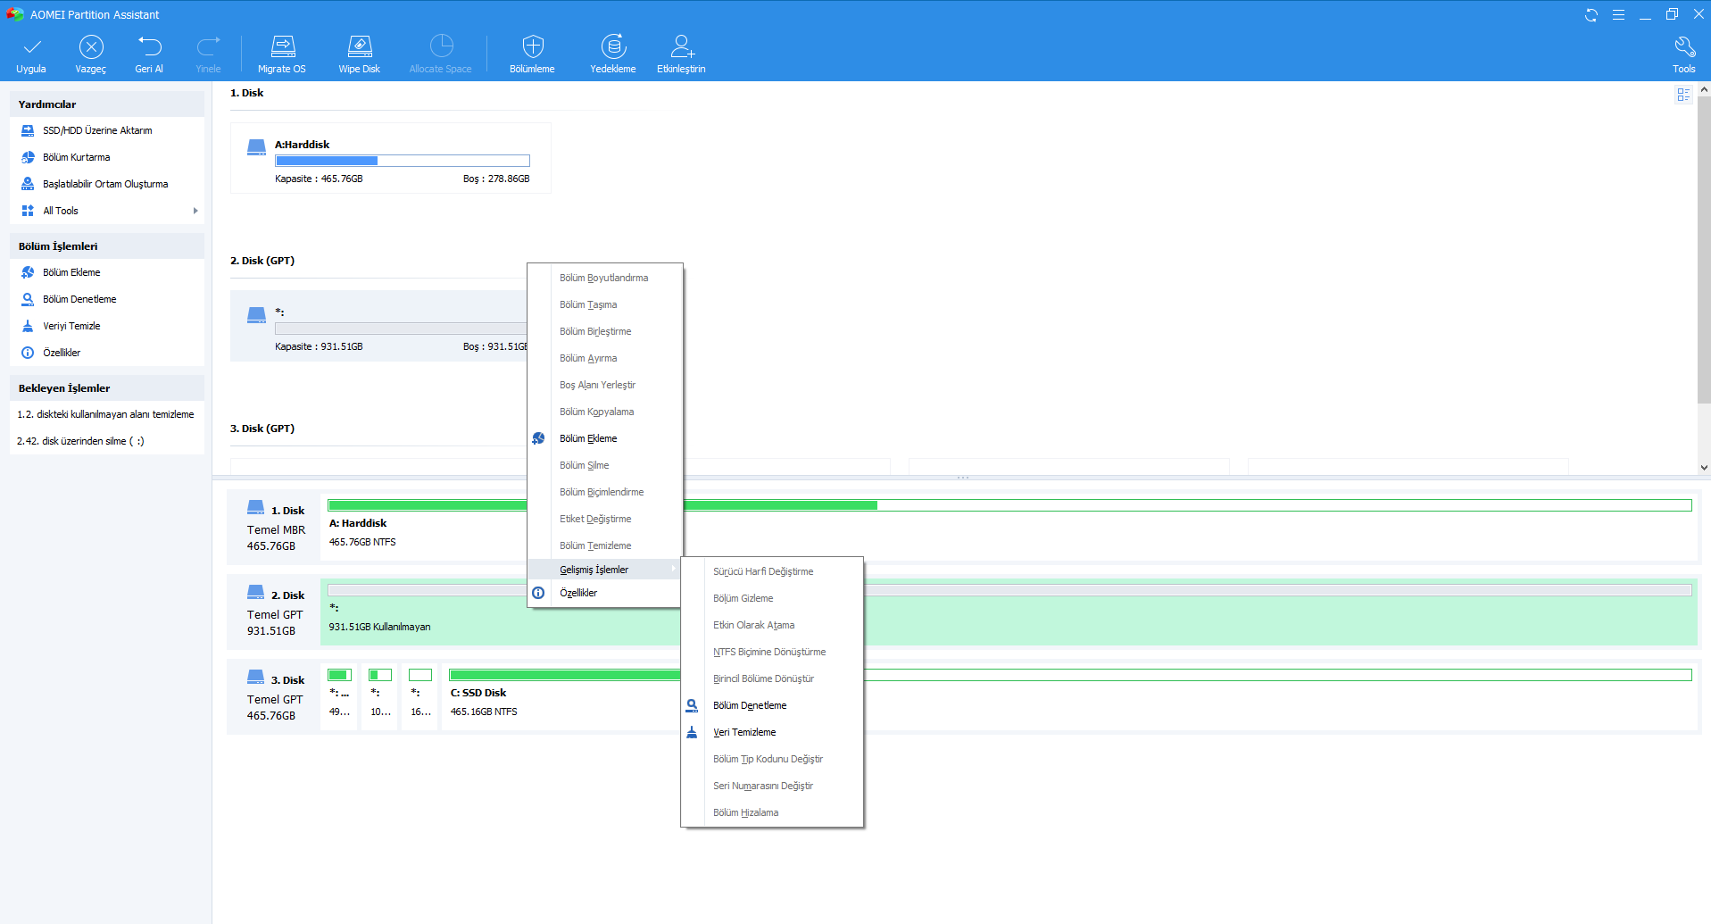Image resolution: width=1711 pixels, height=924 pixels.
Task: Select third small partition on 3. Disk
Action: click(x=420, y=696)
